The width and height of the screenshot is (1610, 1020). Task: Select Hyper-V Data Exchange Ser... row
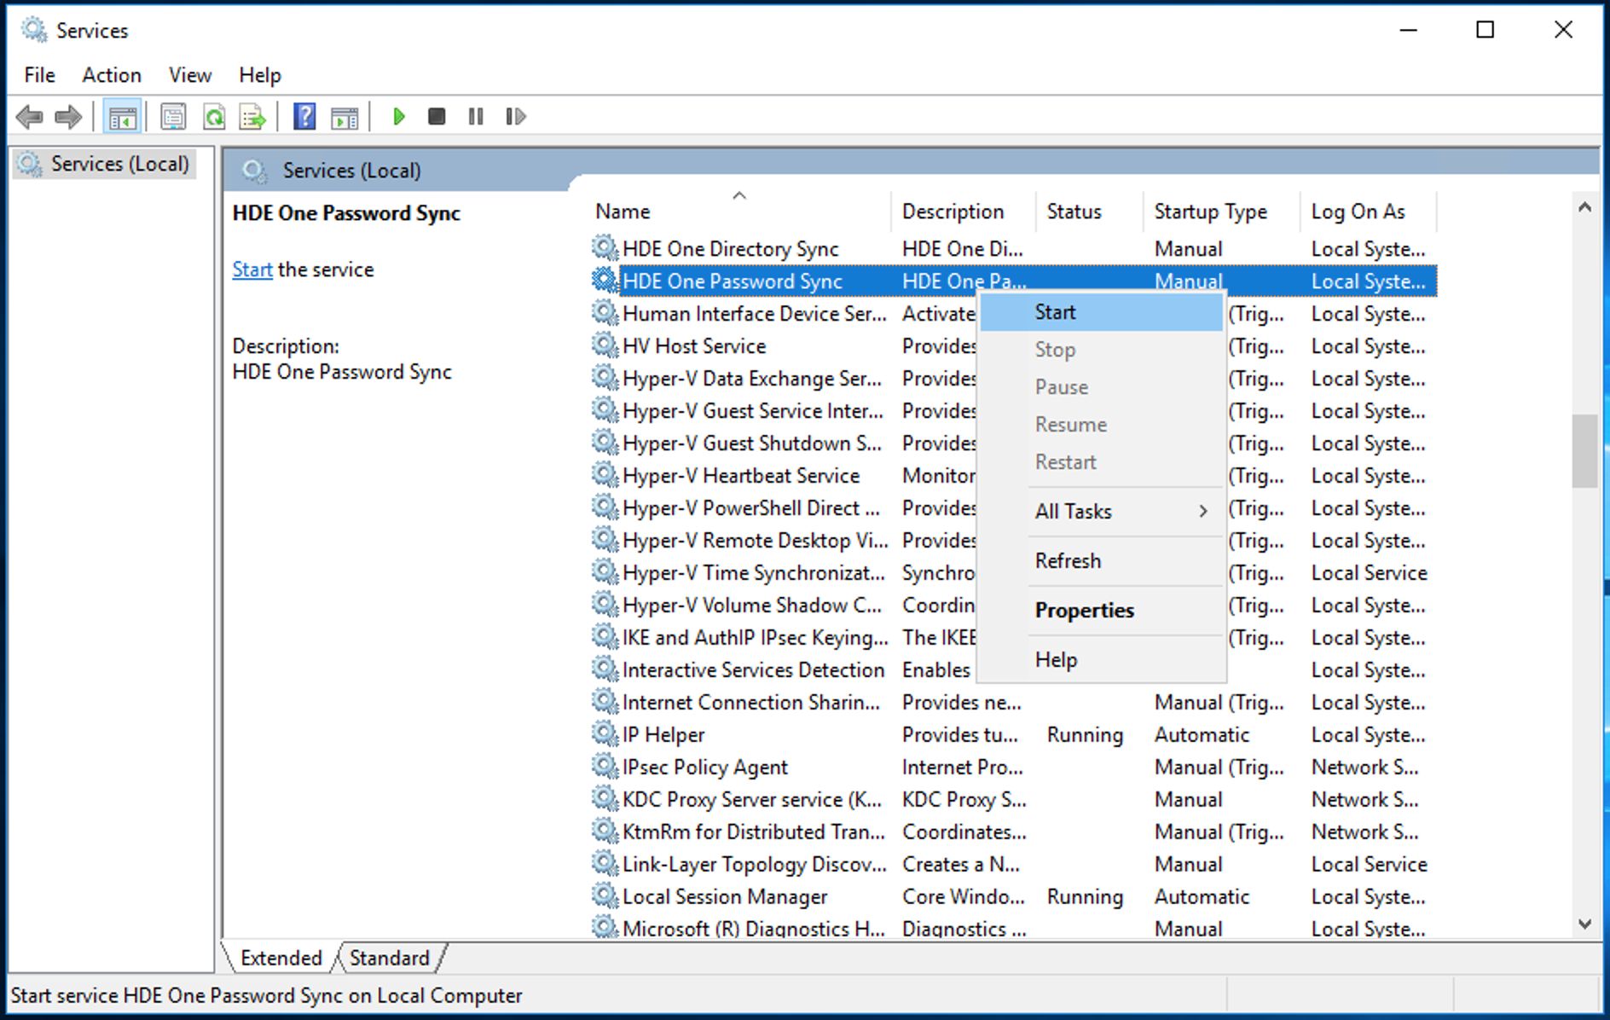(x=1014, y=378)
